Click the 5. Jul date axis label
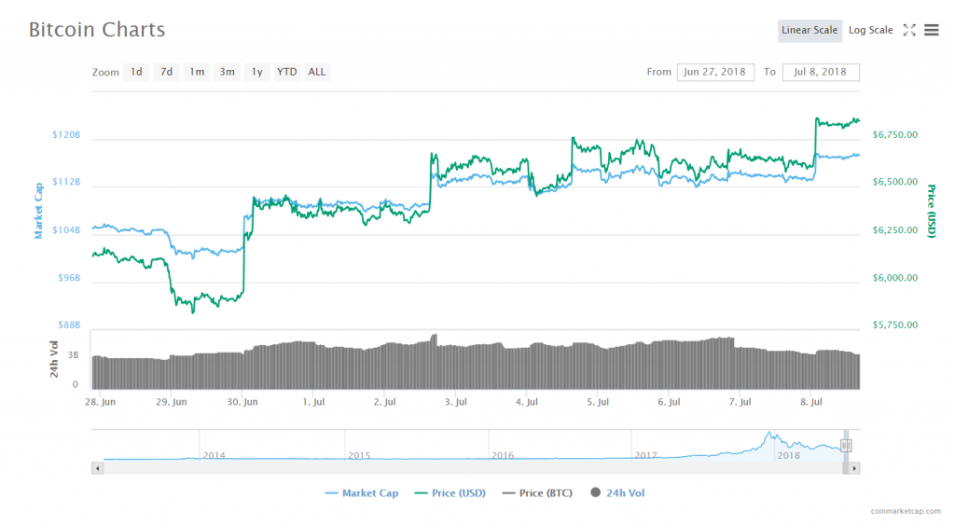Viewport: 955px width, 526px height. coord(598,402)
